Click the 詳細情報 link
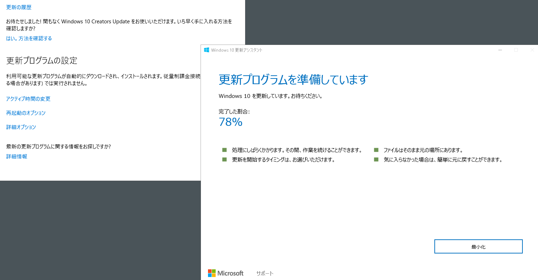Screen dimensions: 538x280 pos(17,157)
